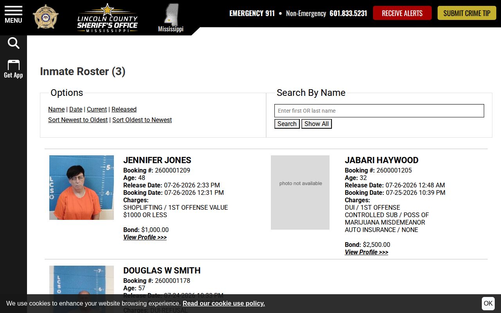Click the sheriff badge star logo
This screenshot has height=313, width=501.
46,17
